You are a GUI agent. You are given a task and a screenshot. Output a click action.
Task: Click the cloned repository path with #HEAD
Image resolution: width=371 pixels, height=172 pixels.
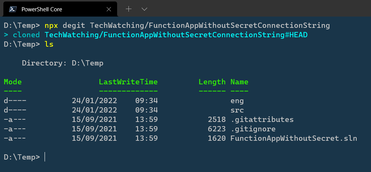click(176, 35)
